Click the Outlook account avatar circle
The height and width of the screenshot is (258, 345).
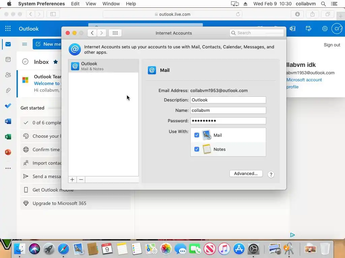337,29
